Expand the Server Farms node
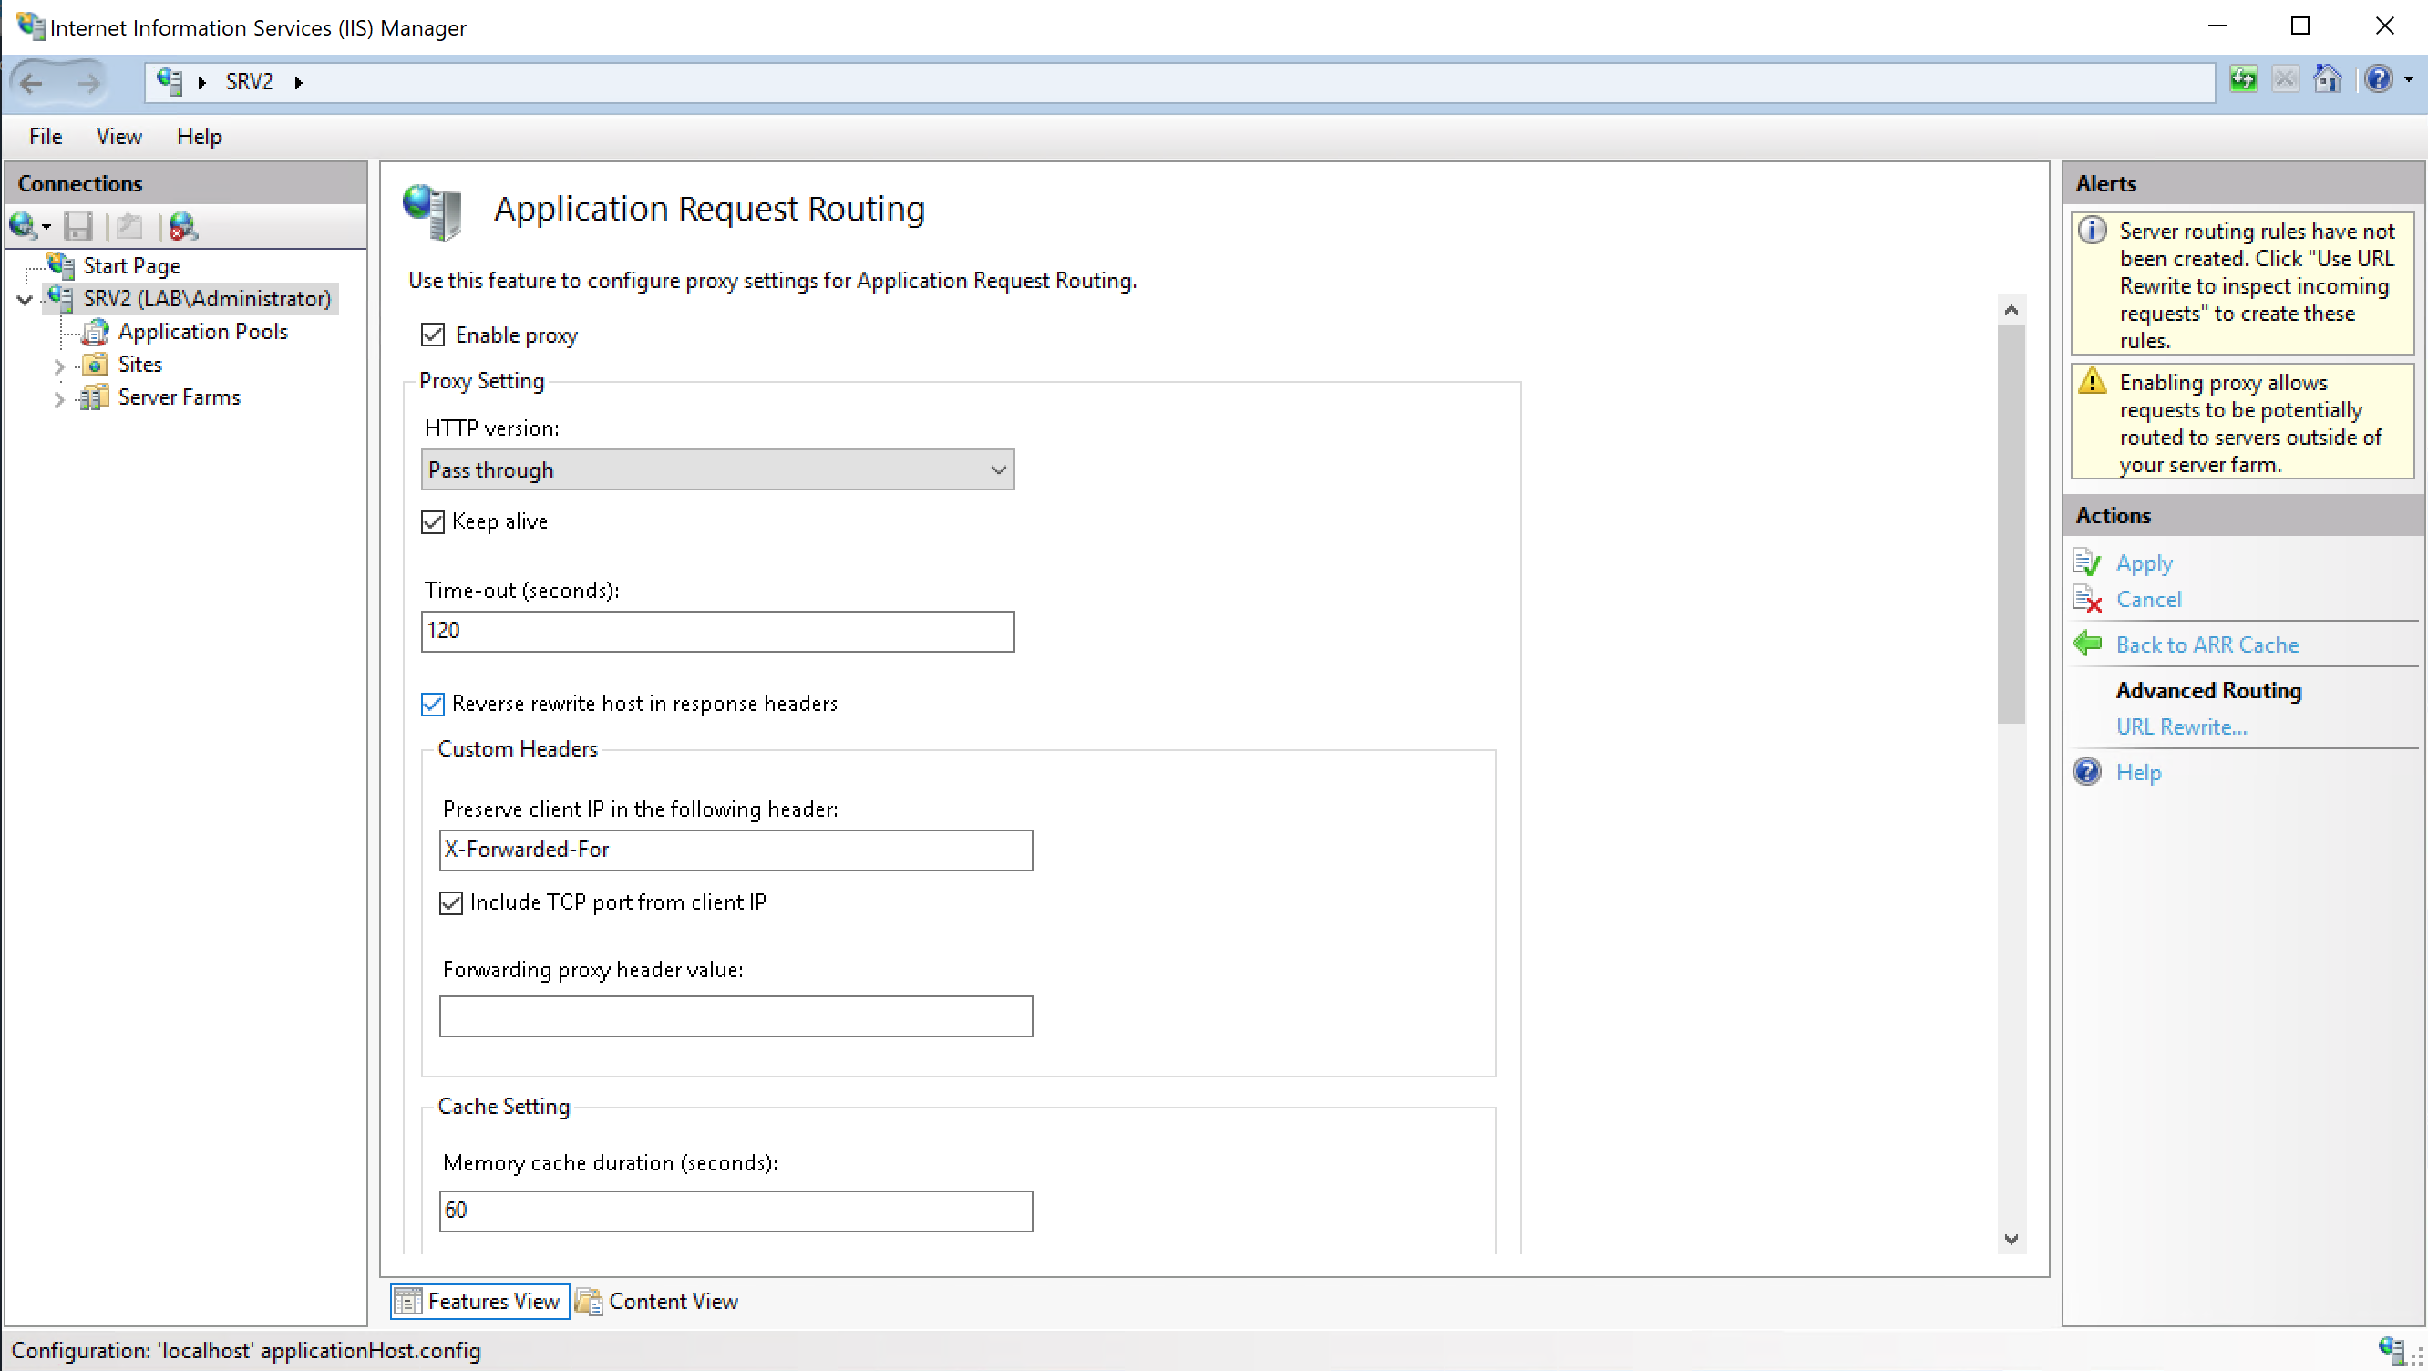Screen dimensions: 2428x1371 coord(59,398)
